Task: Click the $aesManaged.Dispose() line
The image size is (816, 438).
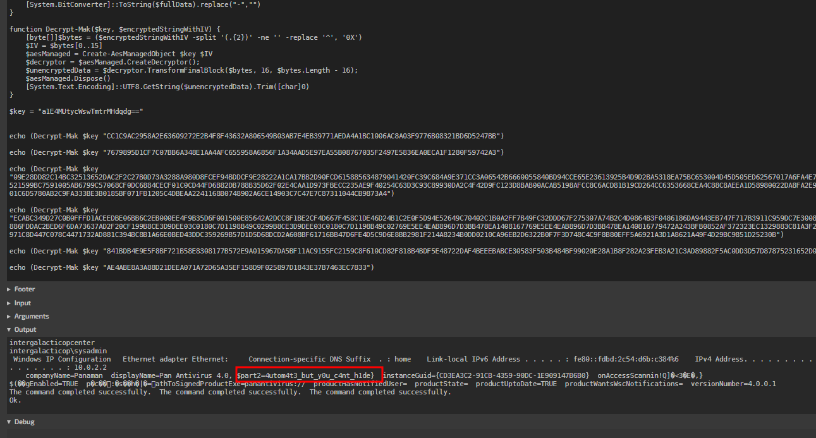Action: point(68,78)
